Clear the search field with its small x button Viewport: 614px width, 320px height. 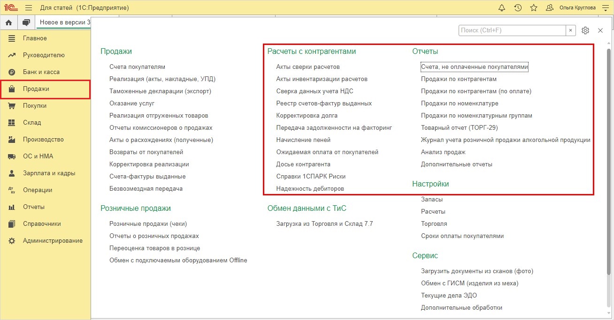tap(571, 30)
